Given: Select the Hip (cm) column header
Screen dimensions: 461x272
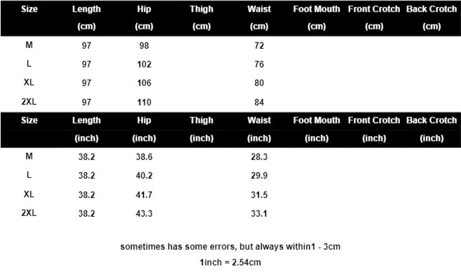Looking at the screenshot, I should tap(144, 18).
